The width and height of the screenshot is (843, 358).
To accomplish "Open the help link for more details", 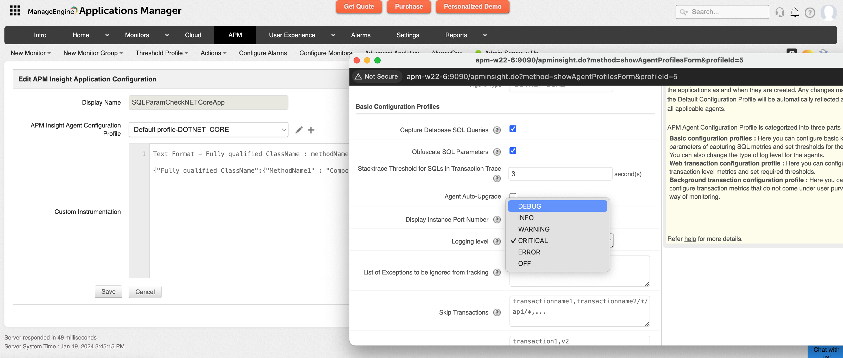I will [x=690, y=239].
